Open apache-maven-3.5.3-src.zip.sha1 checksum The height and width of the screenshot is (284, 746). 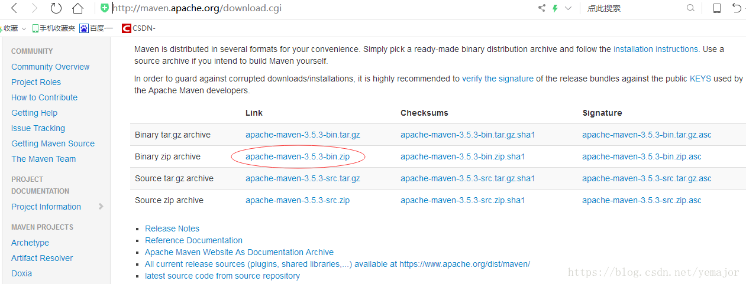(x=463, y=200)
